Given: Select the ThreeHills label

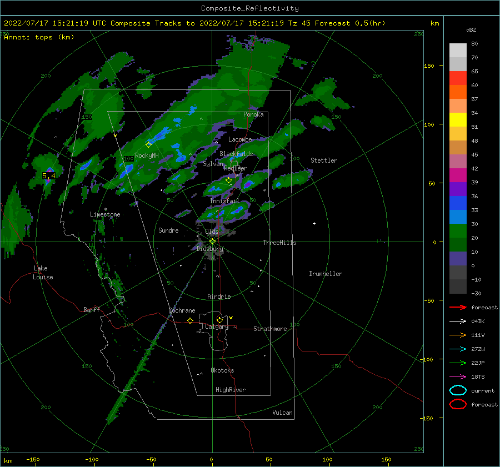Looking at the screenshot, I should (279, 243).
